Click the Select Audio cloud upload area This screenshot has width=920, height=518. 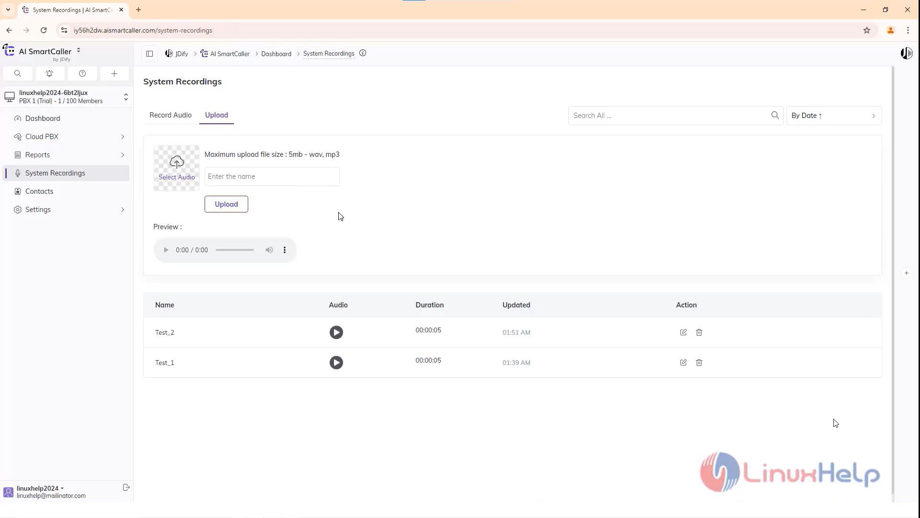(x=176, y=168)
